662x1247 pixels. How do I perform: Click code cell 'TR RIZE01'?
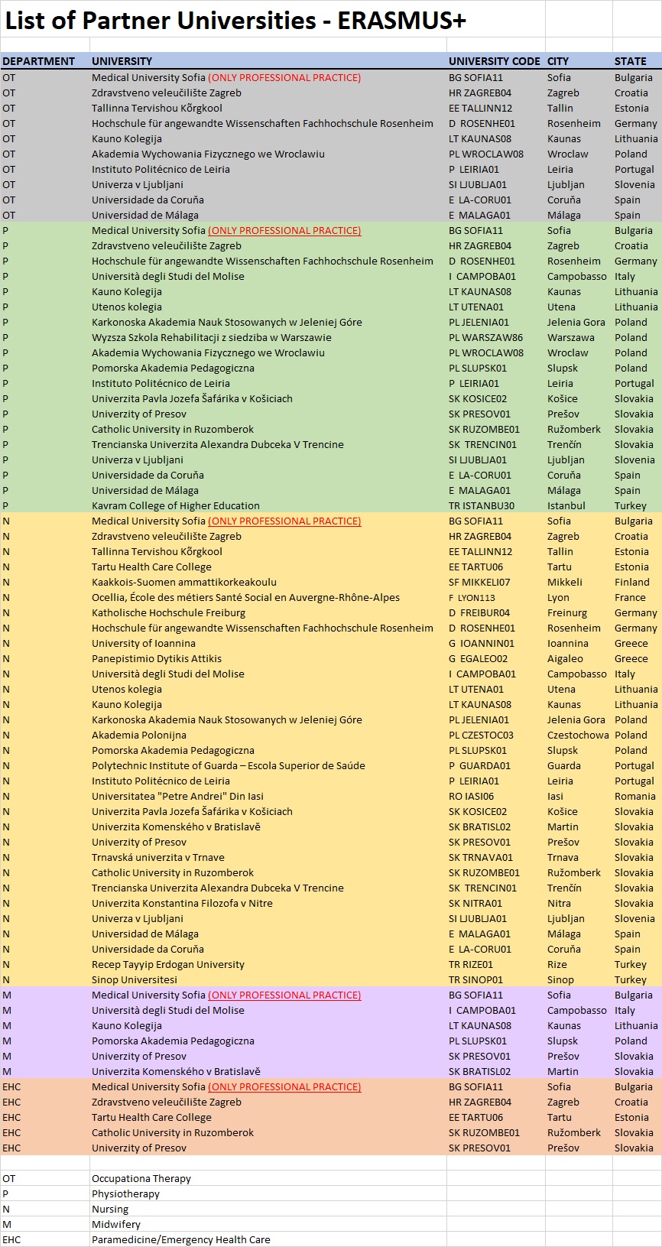pyautogui.click(x=471, y=964)
